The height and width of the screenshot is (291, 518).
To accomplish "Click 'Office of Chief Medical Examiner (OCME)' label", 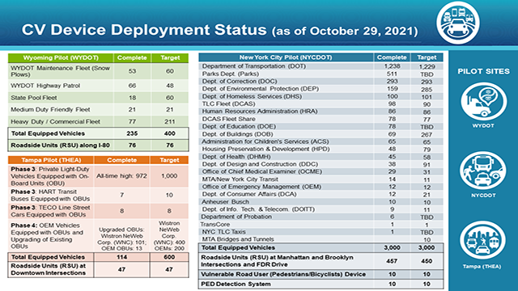I will [262, 171].
